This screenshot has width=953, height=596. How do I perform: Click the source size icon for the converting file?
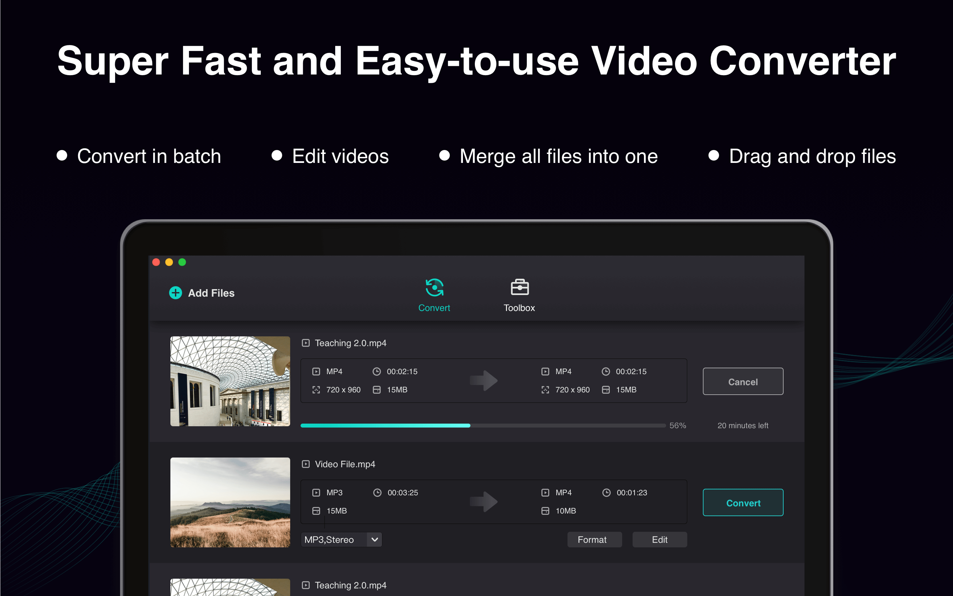377,390
